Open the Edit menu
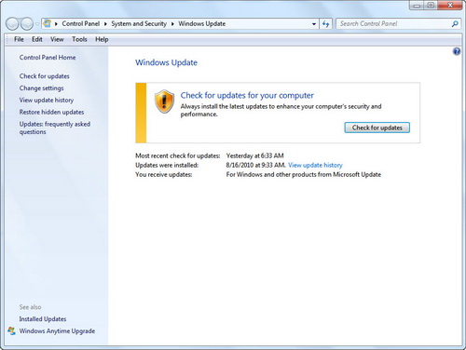Viewport: 466px width, 350px height. click(37, 39)
